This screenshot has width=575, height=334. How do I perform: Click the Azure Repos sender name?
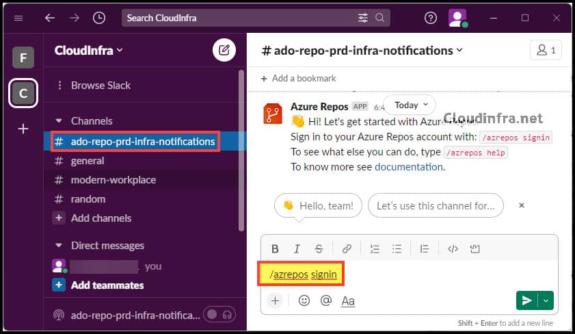(319, 107)
